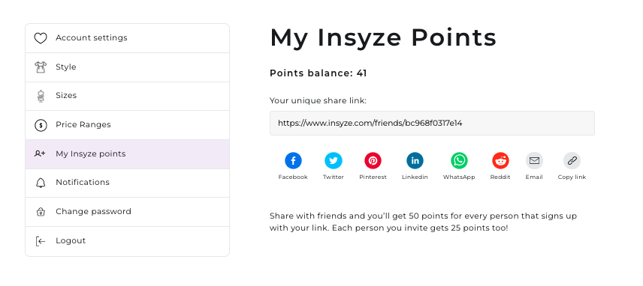Share on Linkedin icon
643x286 pixels.
[x=415, y=160]
